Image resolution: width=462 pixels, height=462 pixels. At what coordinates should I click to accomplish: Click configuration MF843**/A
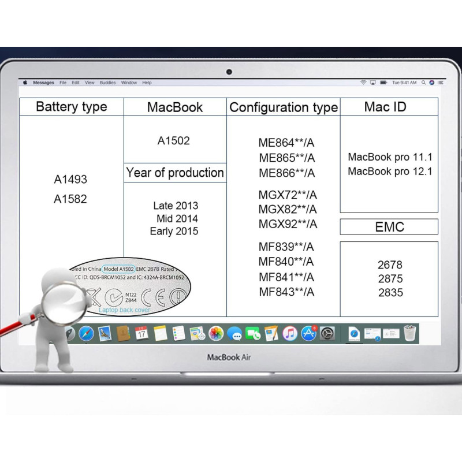point(286,292)
